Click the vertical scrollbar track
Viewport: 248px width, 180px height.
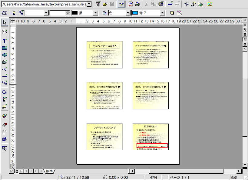245,107
